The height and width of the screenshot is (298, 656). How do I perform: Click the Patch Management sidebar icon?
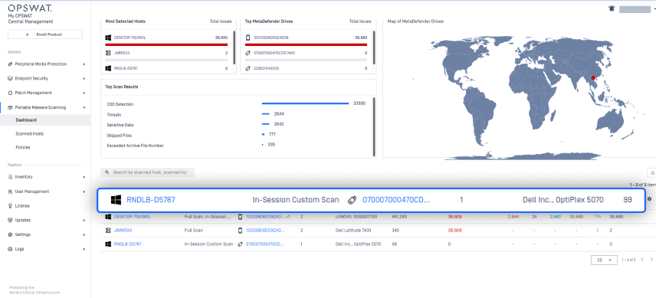pos(11,93)
